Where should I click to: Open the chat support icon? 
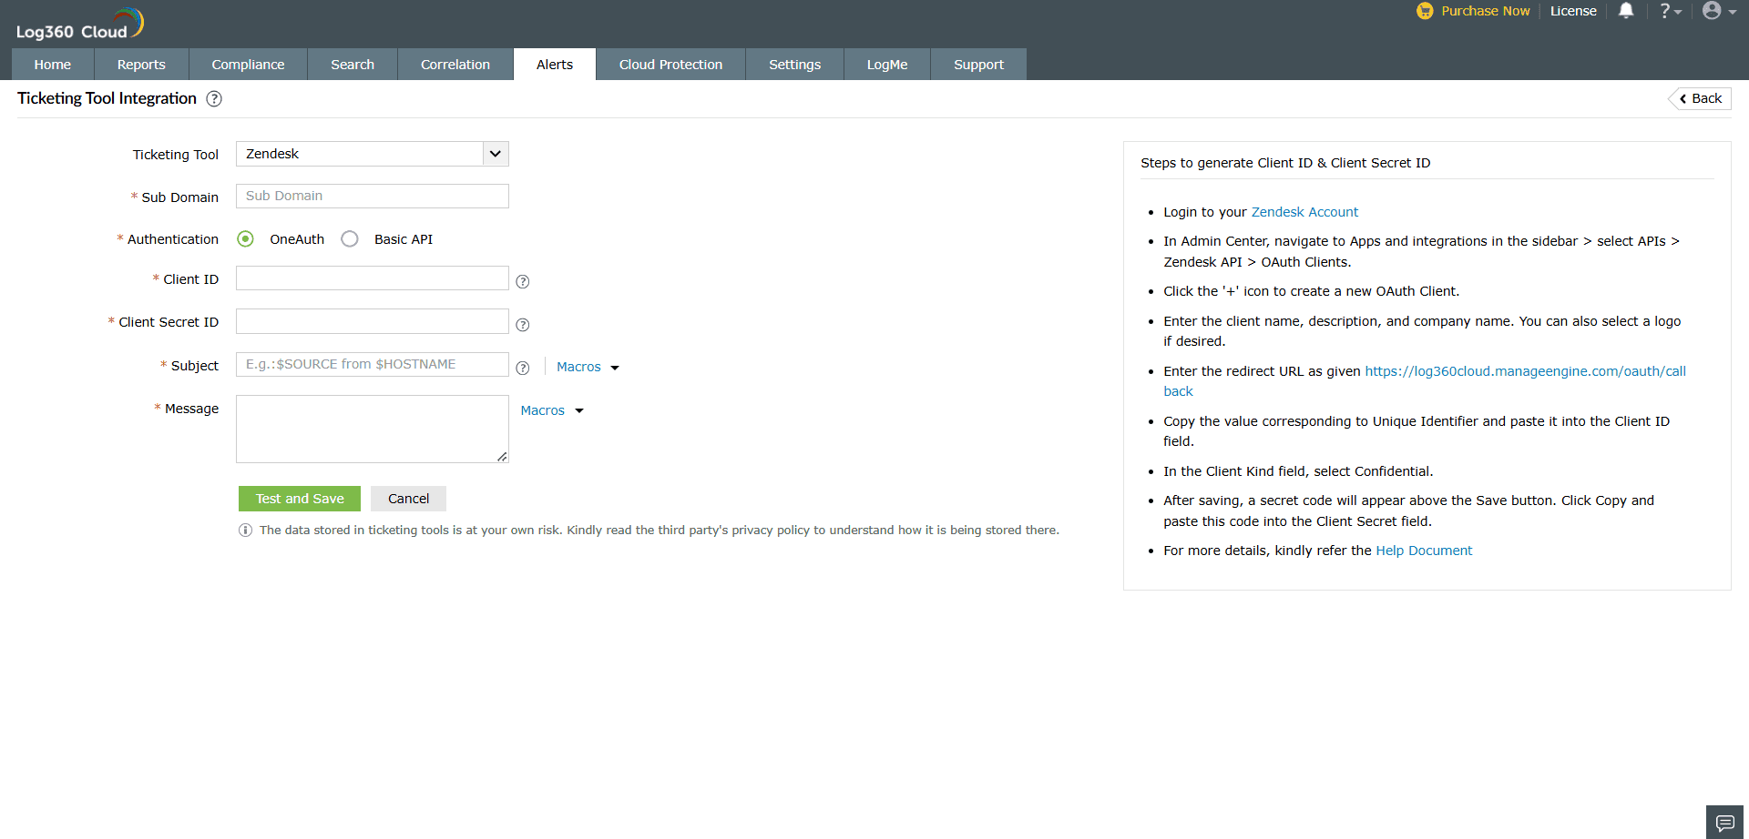pos(1724,823)
